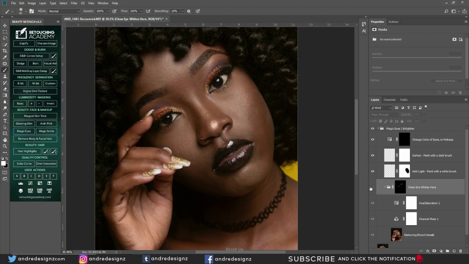Screen dimensions: 469x264
Task: Click D&B Curves Setup brush icon
Action: point(53,56)
